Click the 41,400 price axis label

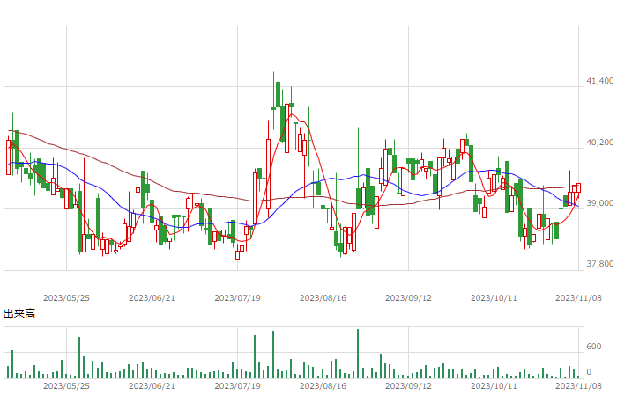[599, 81]
